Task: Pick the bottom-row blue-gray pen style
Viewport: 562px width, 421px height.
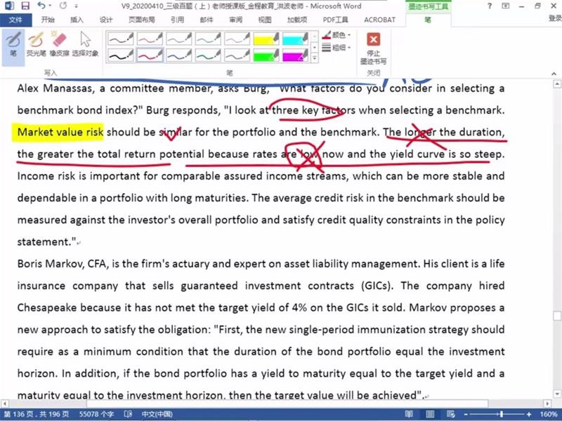Action: [179, 55]
